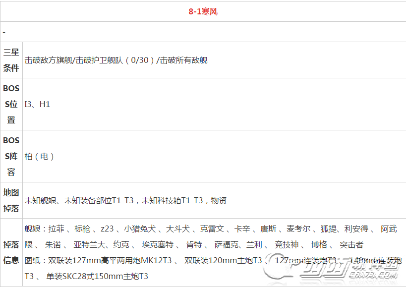Click the ship name z23

coord(107,229)
